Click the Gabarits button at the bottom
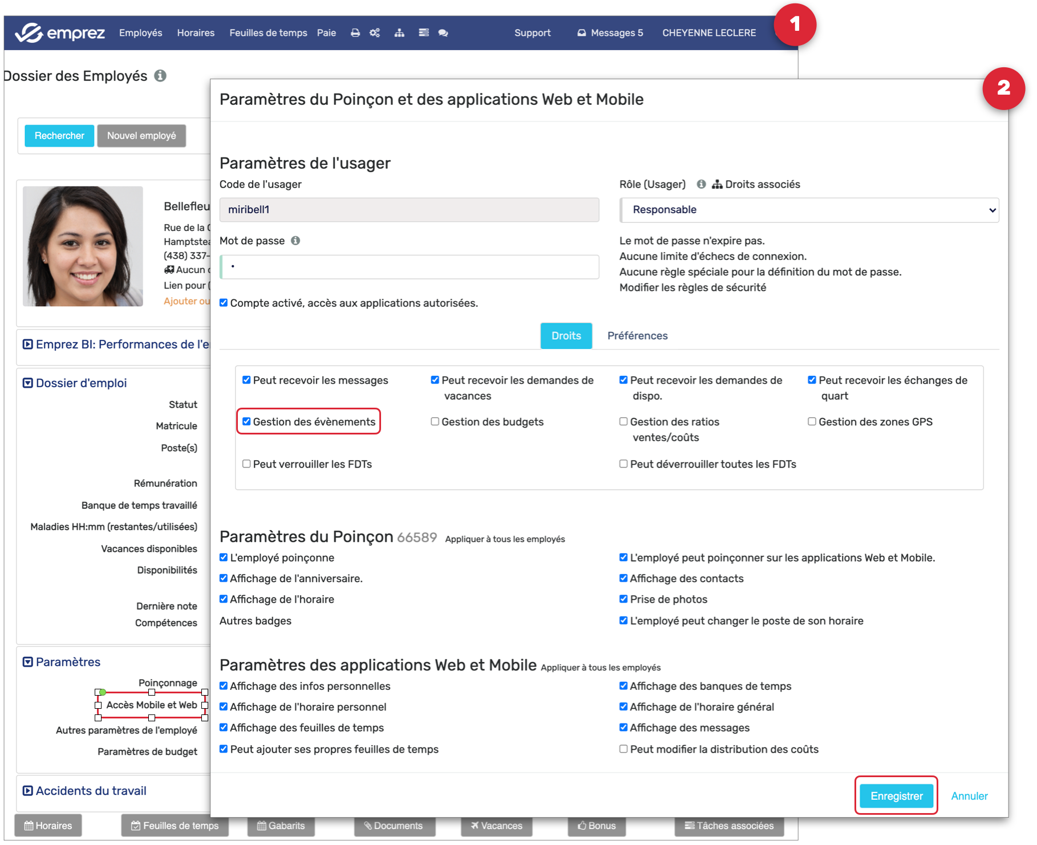 (281, 826)
